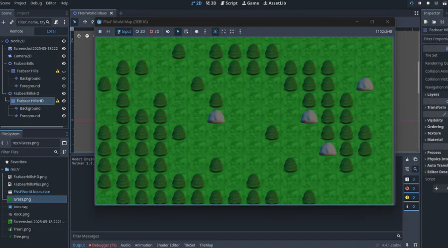Click warning icon on Fazbear Hills node
Viewport: 448px width, 248px height.
click(58, 71)
